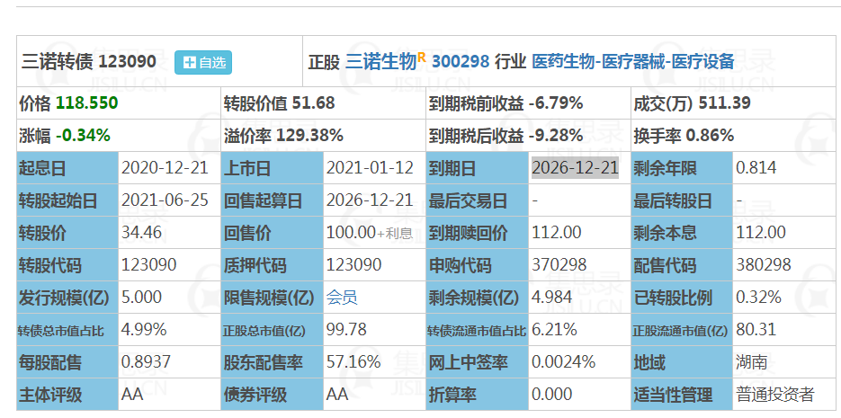Click the 转股代码 value 123090
The image size is (841, 418).
pos(148,264)
